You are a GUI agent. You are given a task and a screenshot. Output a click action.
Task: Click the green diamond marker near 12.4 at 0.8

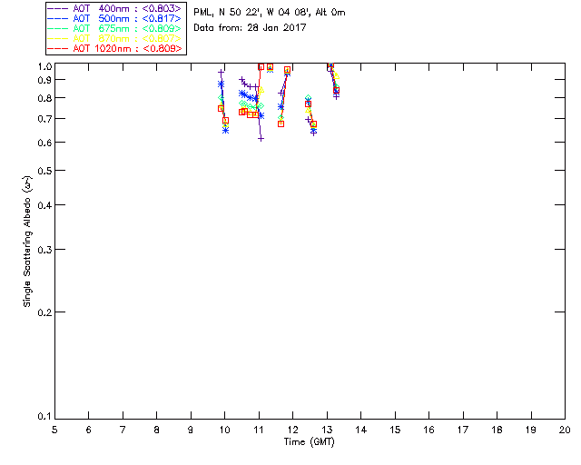pos(308,98)
